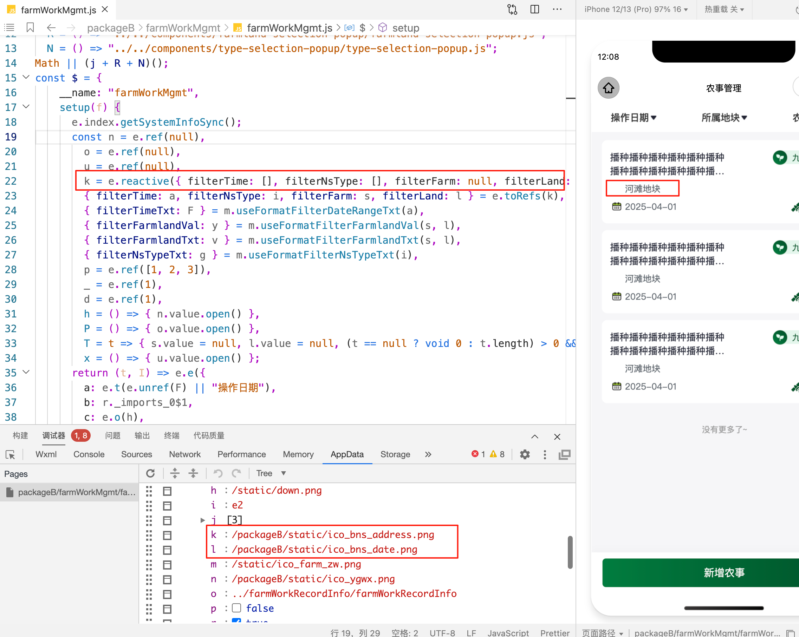This screenshot has height=637, width=799.
Task: Navigate back with the left arrow
Action: tap(51, 28)
